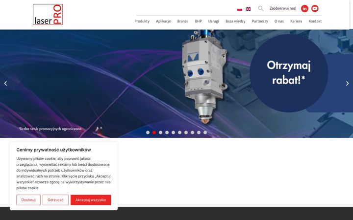The width and height of the screenshot is (353, 220).
Task: Open the BHP menu item
Action: (x=198, y=21)
